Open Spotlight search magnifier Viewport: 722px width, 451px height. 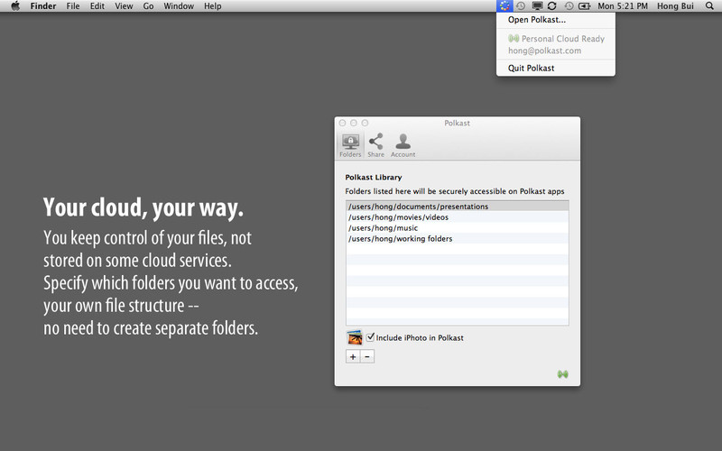pyautogui.click(x=709, y=6)
